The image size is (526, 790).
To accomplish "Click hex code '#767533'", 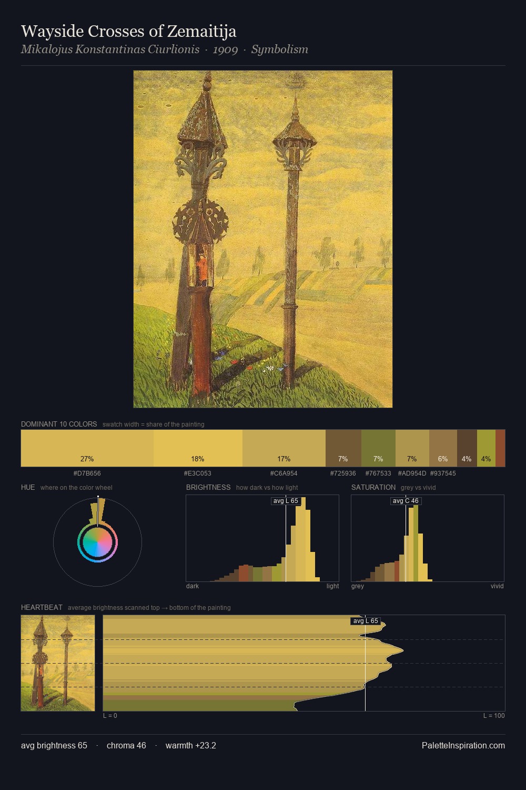I will tap(378, 473).
